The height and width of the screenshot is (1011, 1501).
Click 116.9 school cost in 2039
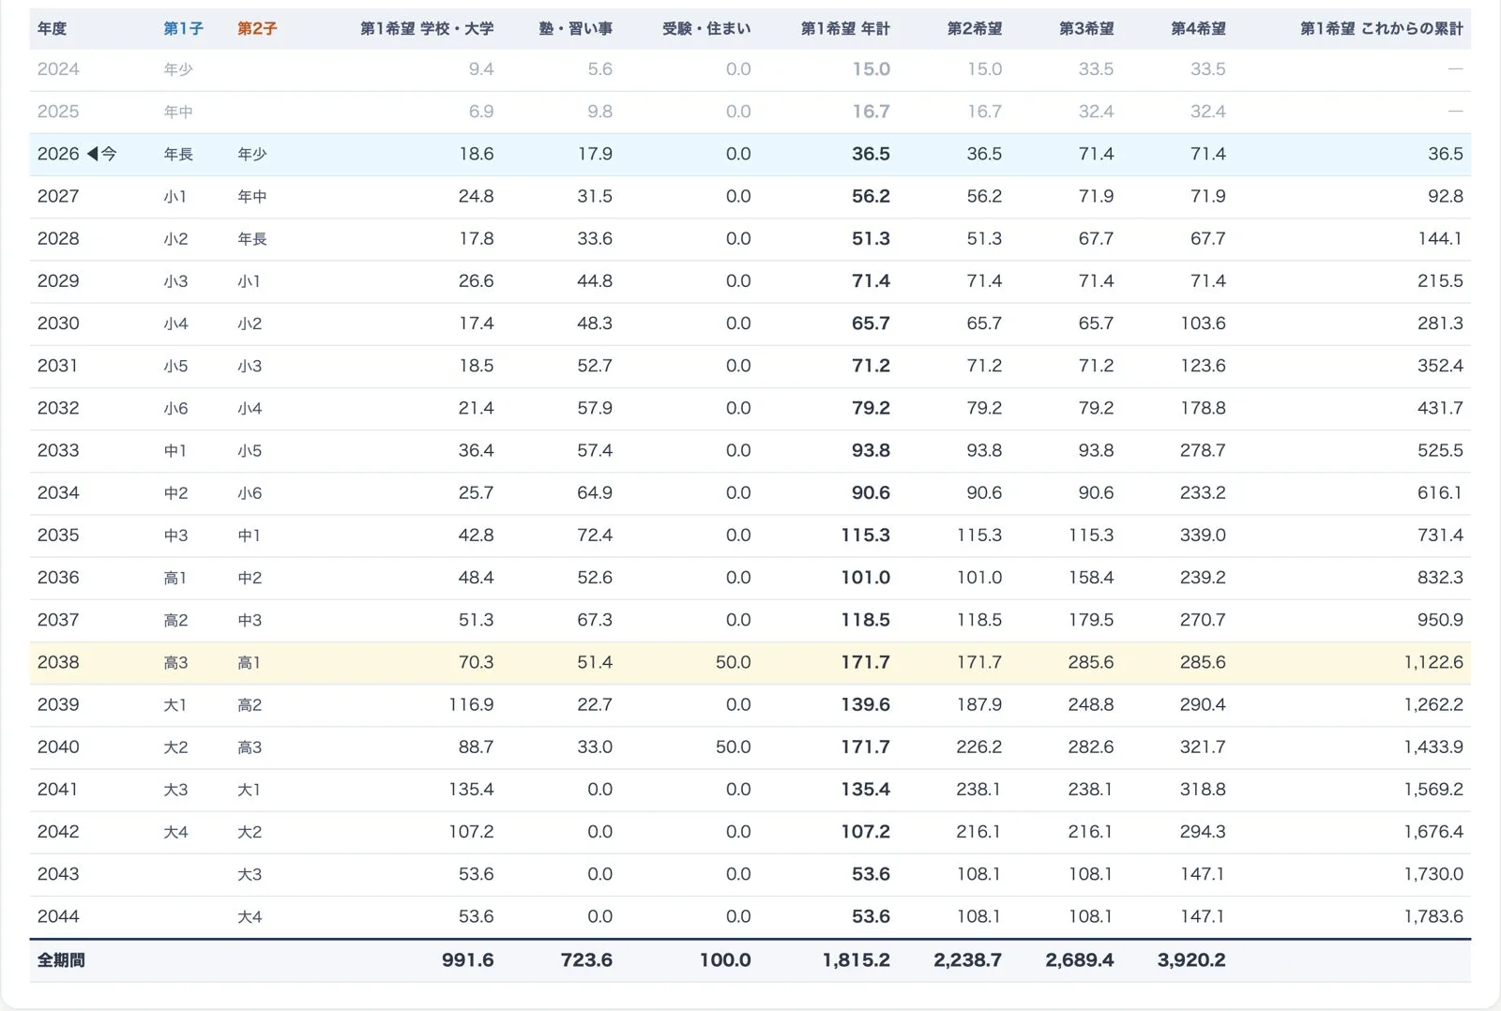tap(471, 704)
